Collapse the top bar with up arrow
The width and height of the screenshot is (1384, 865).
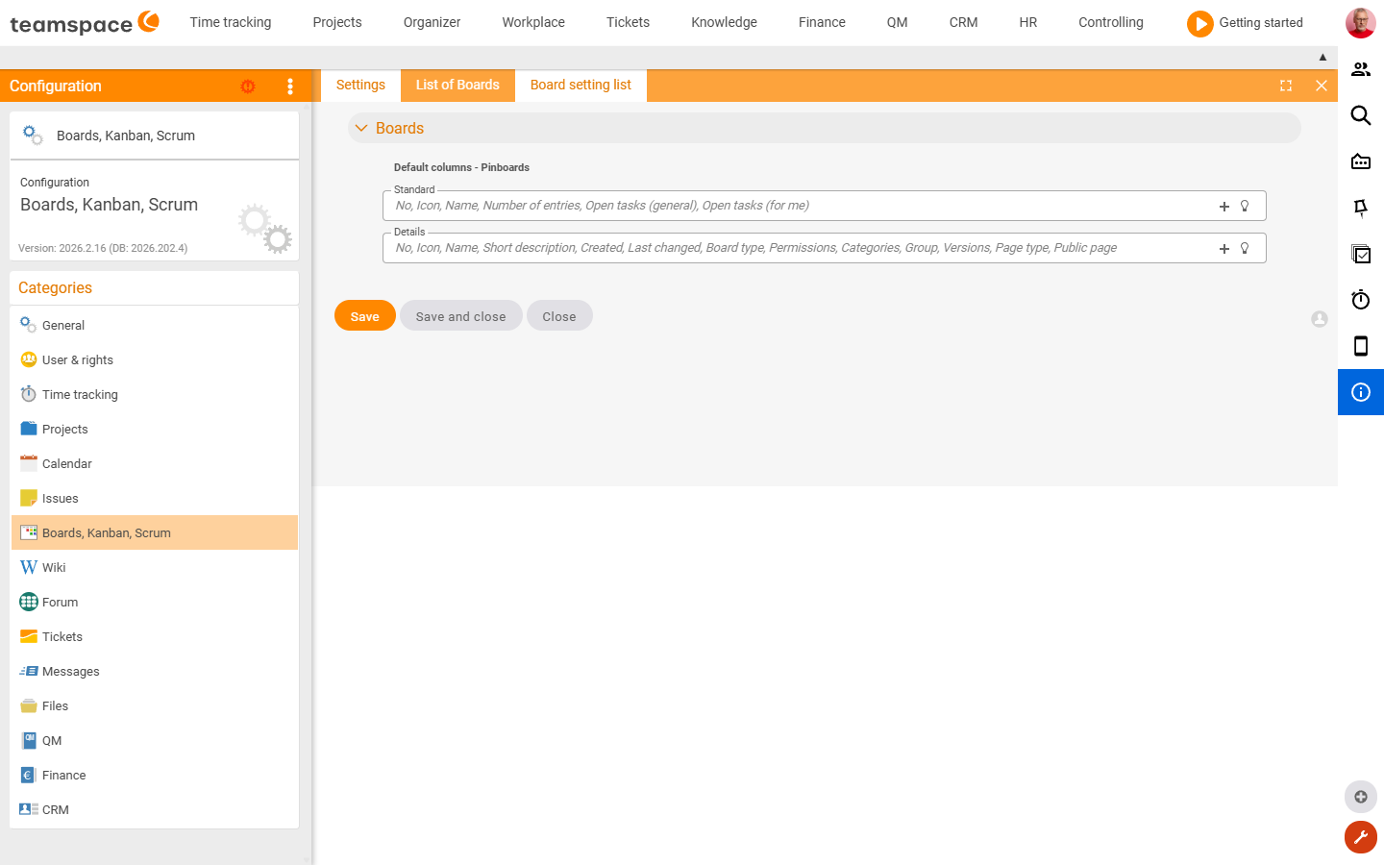1322,58
